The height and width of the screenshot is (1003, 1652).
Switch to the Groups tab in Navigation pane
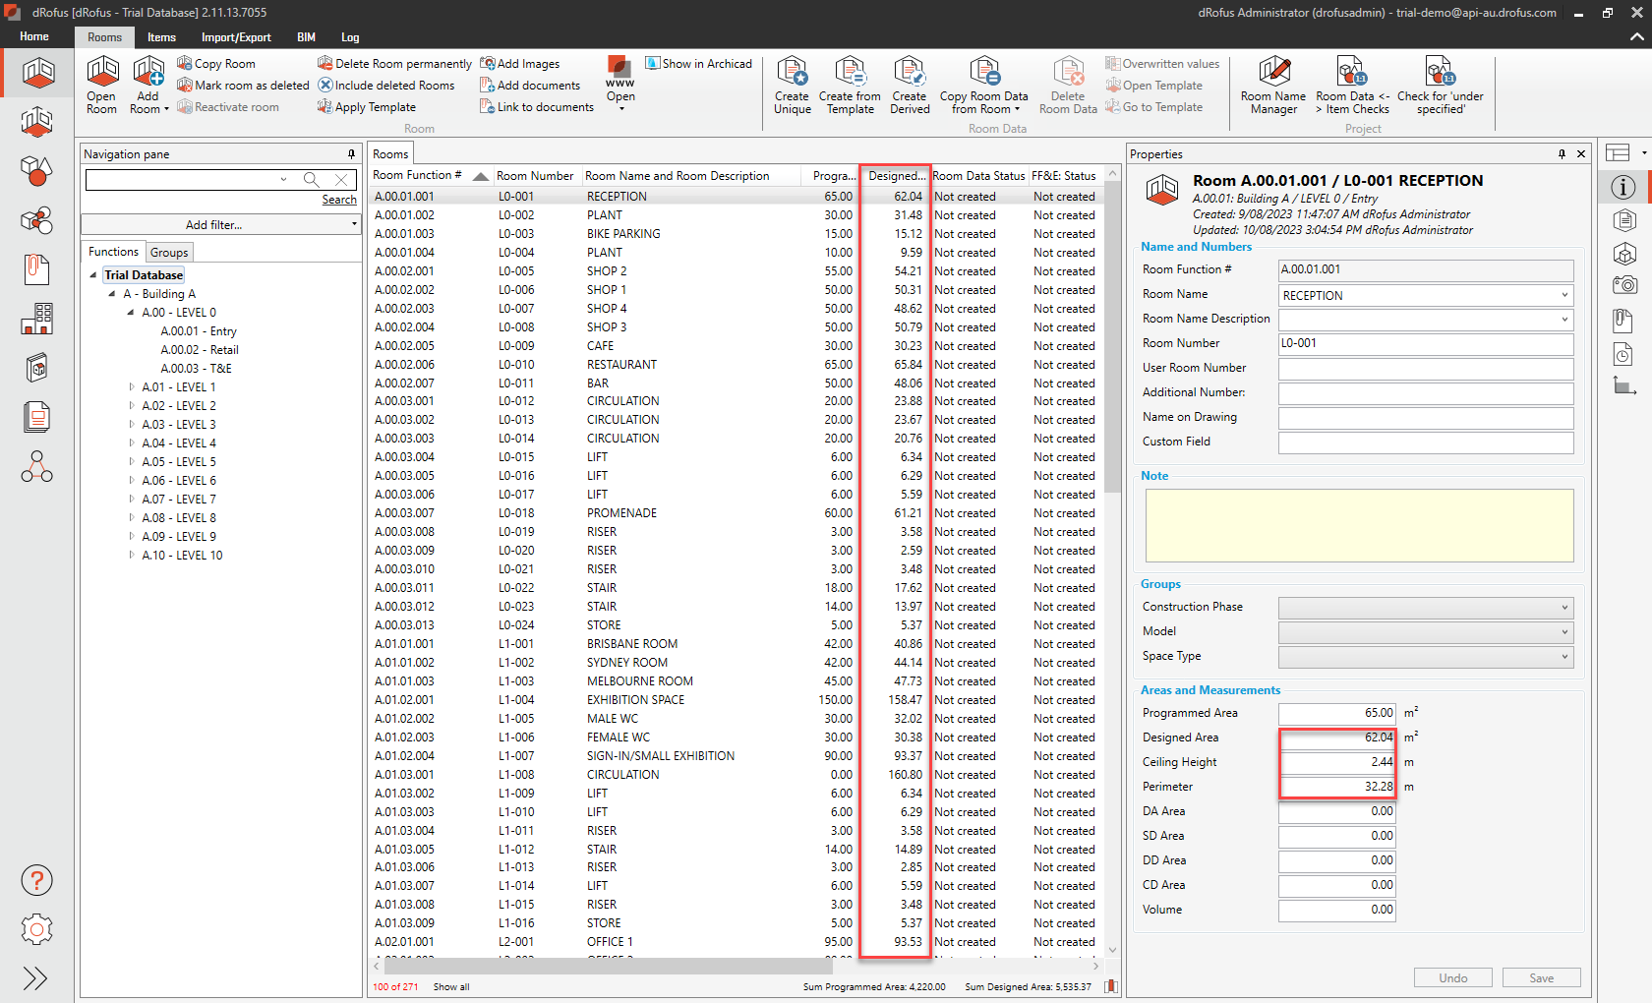click(168, 252)
